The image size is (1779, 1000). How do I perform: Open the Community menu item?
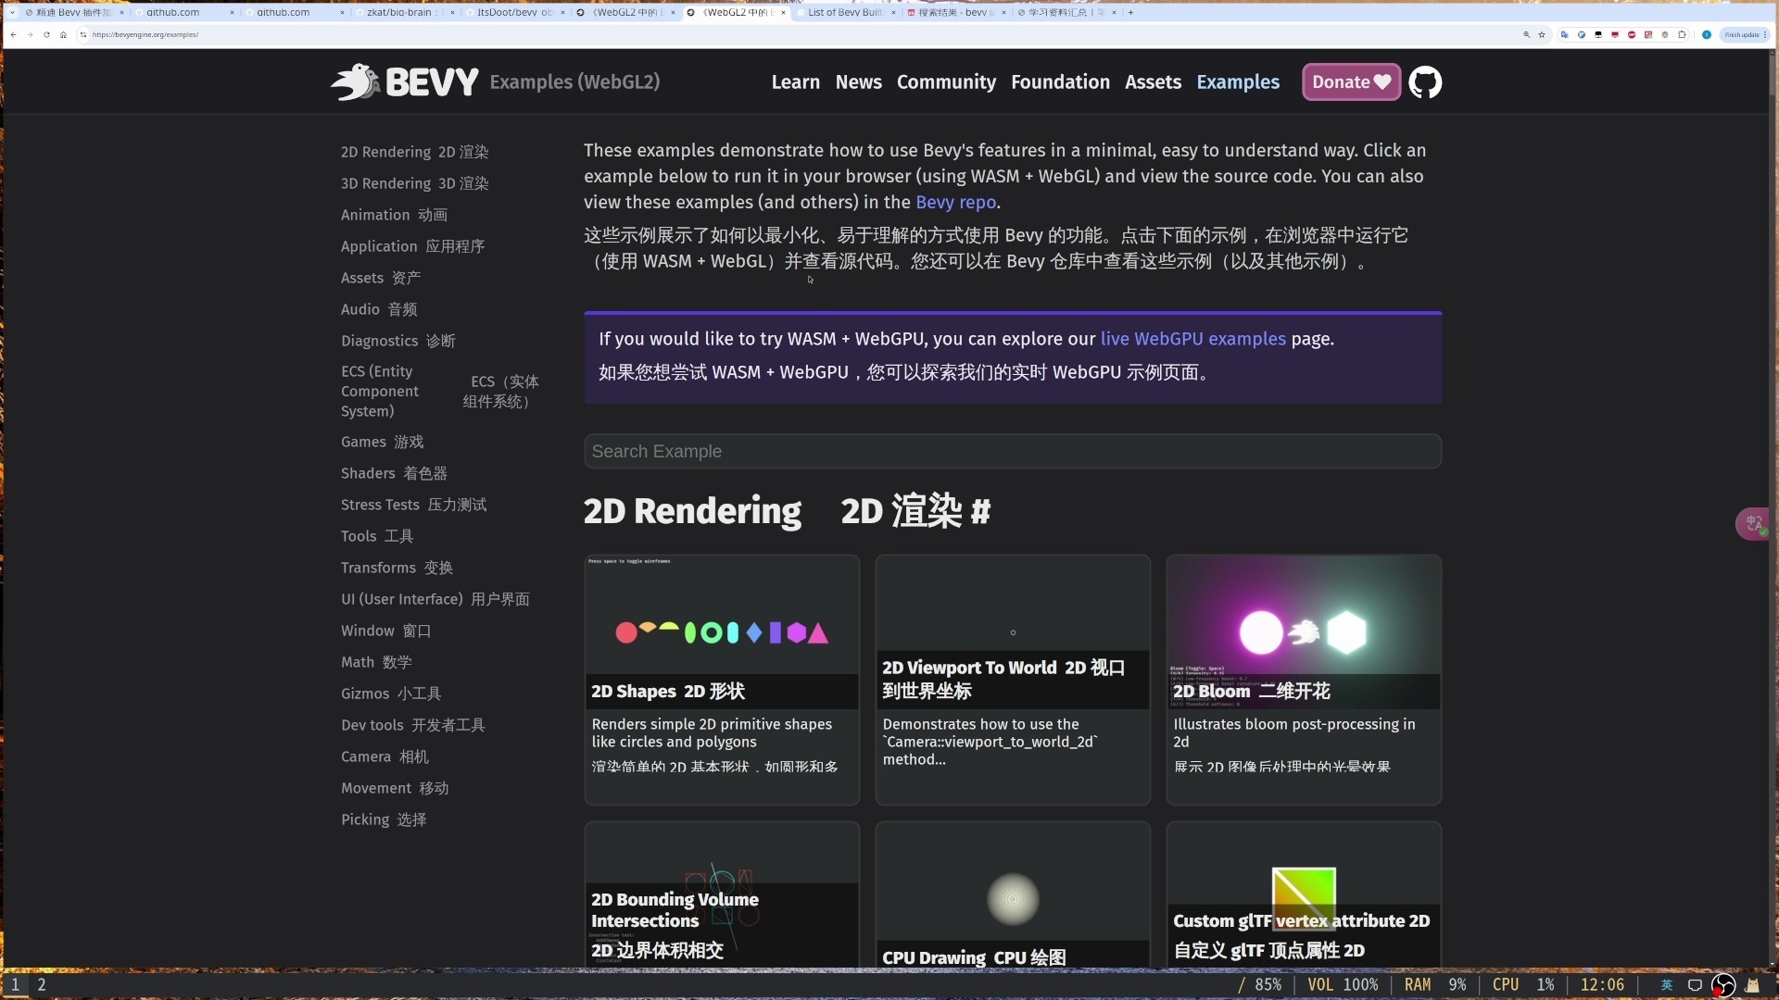pyautogui.click(x=946, y=82)
